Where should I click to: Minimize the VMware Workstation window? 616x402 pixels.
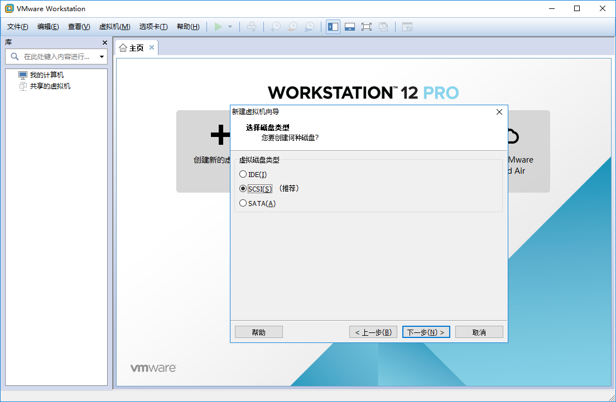coord(552,8)
